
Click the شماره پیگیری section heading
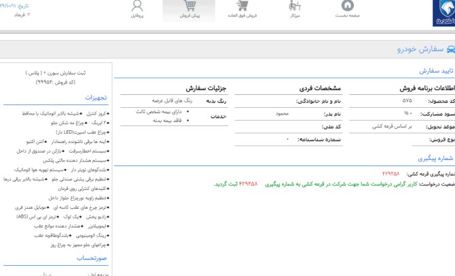(x=435, y=159)
